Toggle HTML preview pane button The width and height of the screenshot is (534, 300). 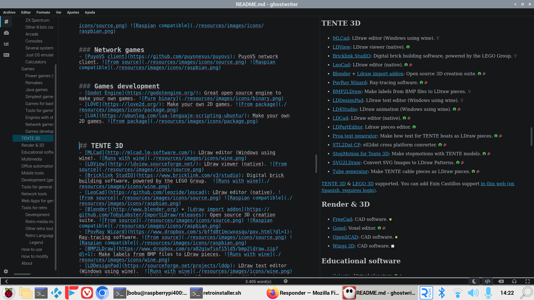488,281
